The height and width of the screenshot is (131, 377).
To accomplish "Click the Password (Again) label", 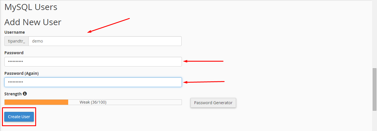I will pos(21,73).
